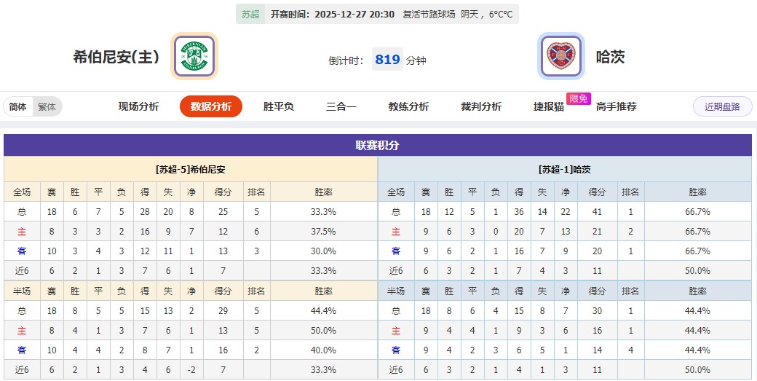Click the 近期盘路 button
This screenshot has height=381, width=757.
click(x=722, y=106)
